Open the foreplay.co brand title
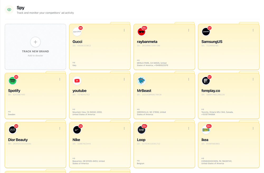 pos(211,91)
